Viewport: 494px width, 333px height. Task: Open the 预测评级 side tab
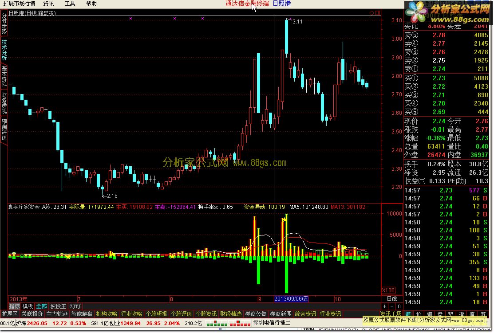point(4,129)
